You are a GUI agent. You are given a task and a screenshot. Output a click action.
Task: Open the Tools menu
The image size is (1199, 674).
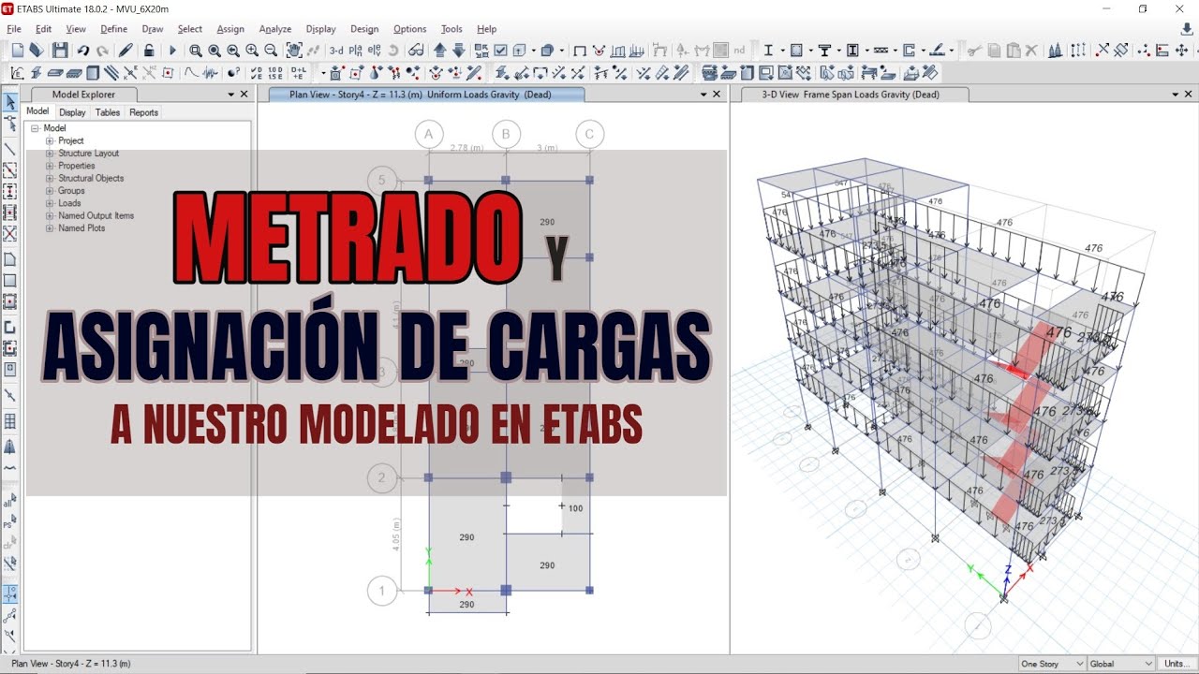[x=451, y=29]
